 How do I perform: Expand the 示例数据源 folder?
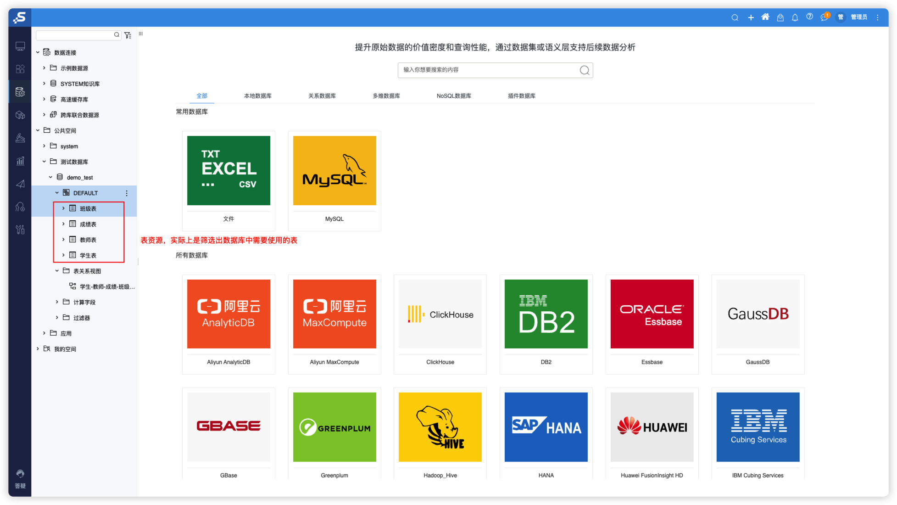click(x=44, y=68)
